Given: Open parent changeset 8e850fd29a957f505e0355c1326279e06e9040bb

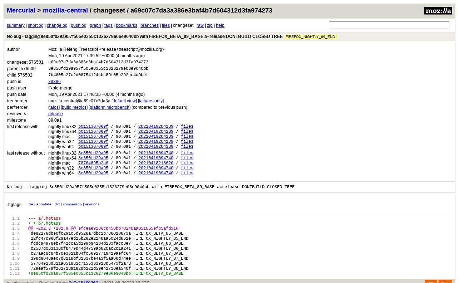Looking at the screenshot, I should 98,69.
